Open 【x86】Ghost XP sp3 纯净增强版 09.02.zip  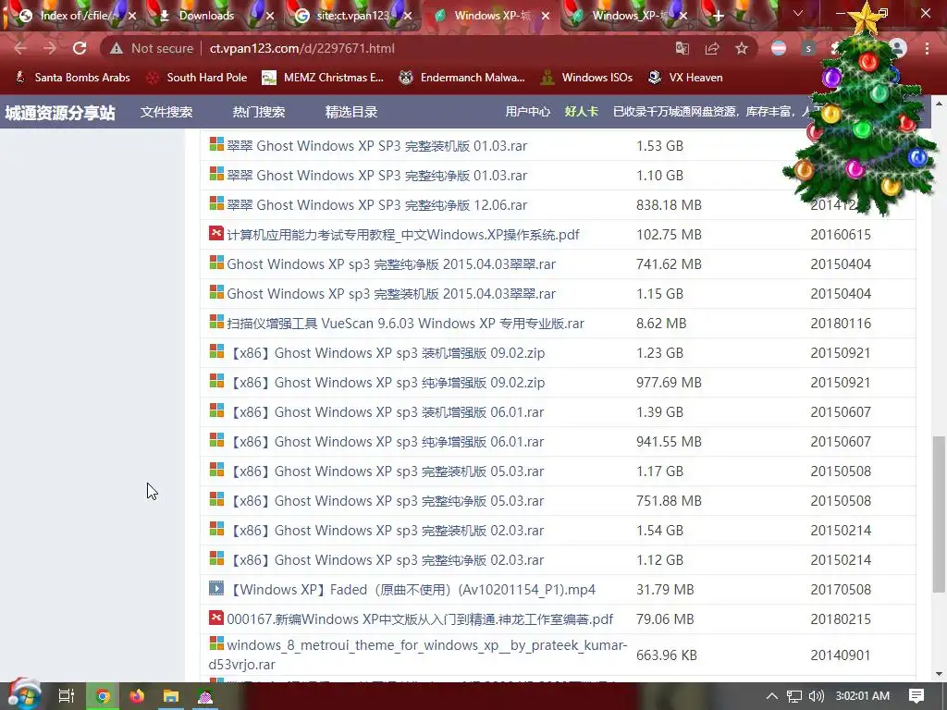(386, 382)
